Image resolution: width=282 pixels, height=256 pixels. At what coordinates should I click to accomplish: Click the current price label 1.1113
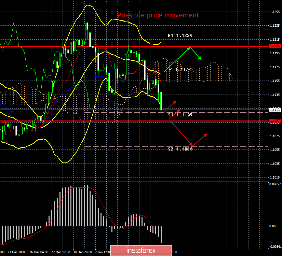274,110
